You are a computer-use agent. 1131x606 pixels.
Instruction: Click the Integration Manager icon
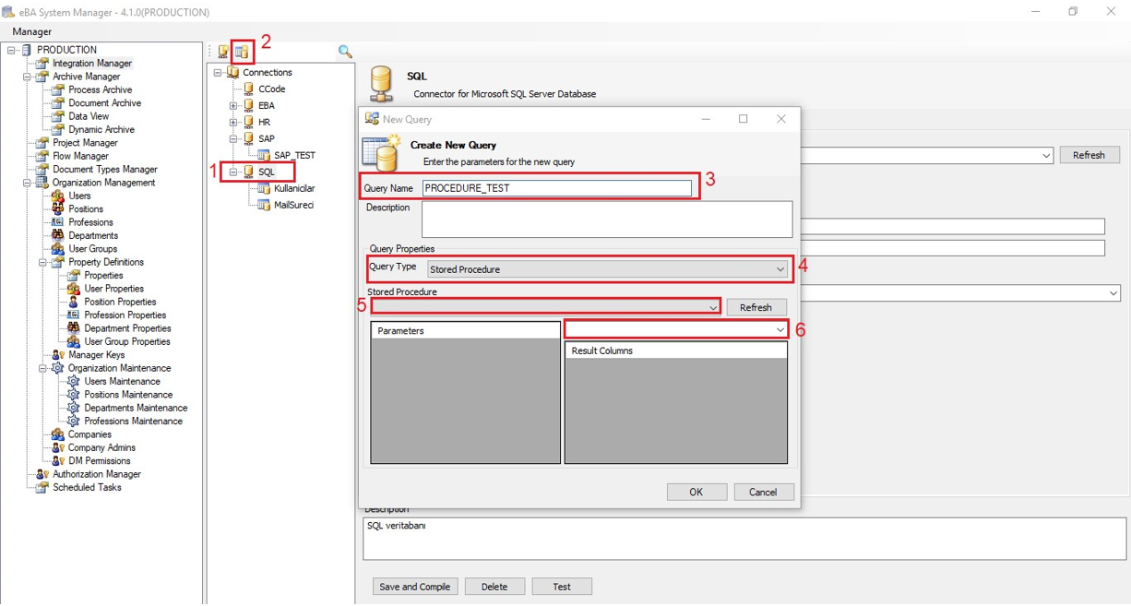tap(42, 64)
